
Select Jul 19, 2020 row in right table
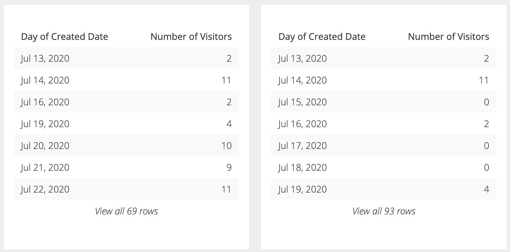(x=384, y=189)
